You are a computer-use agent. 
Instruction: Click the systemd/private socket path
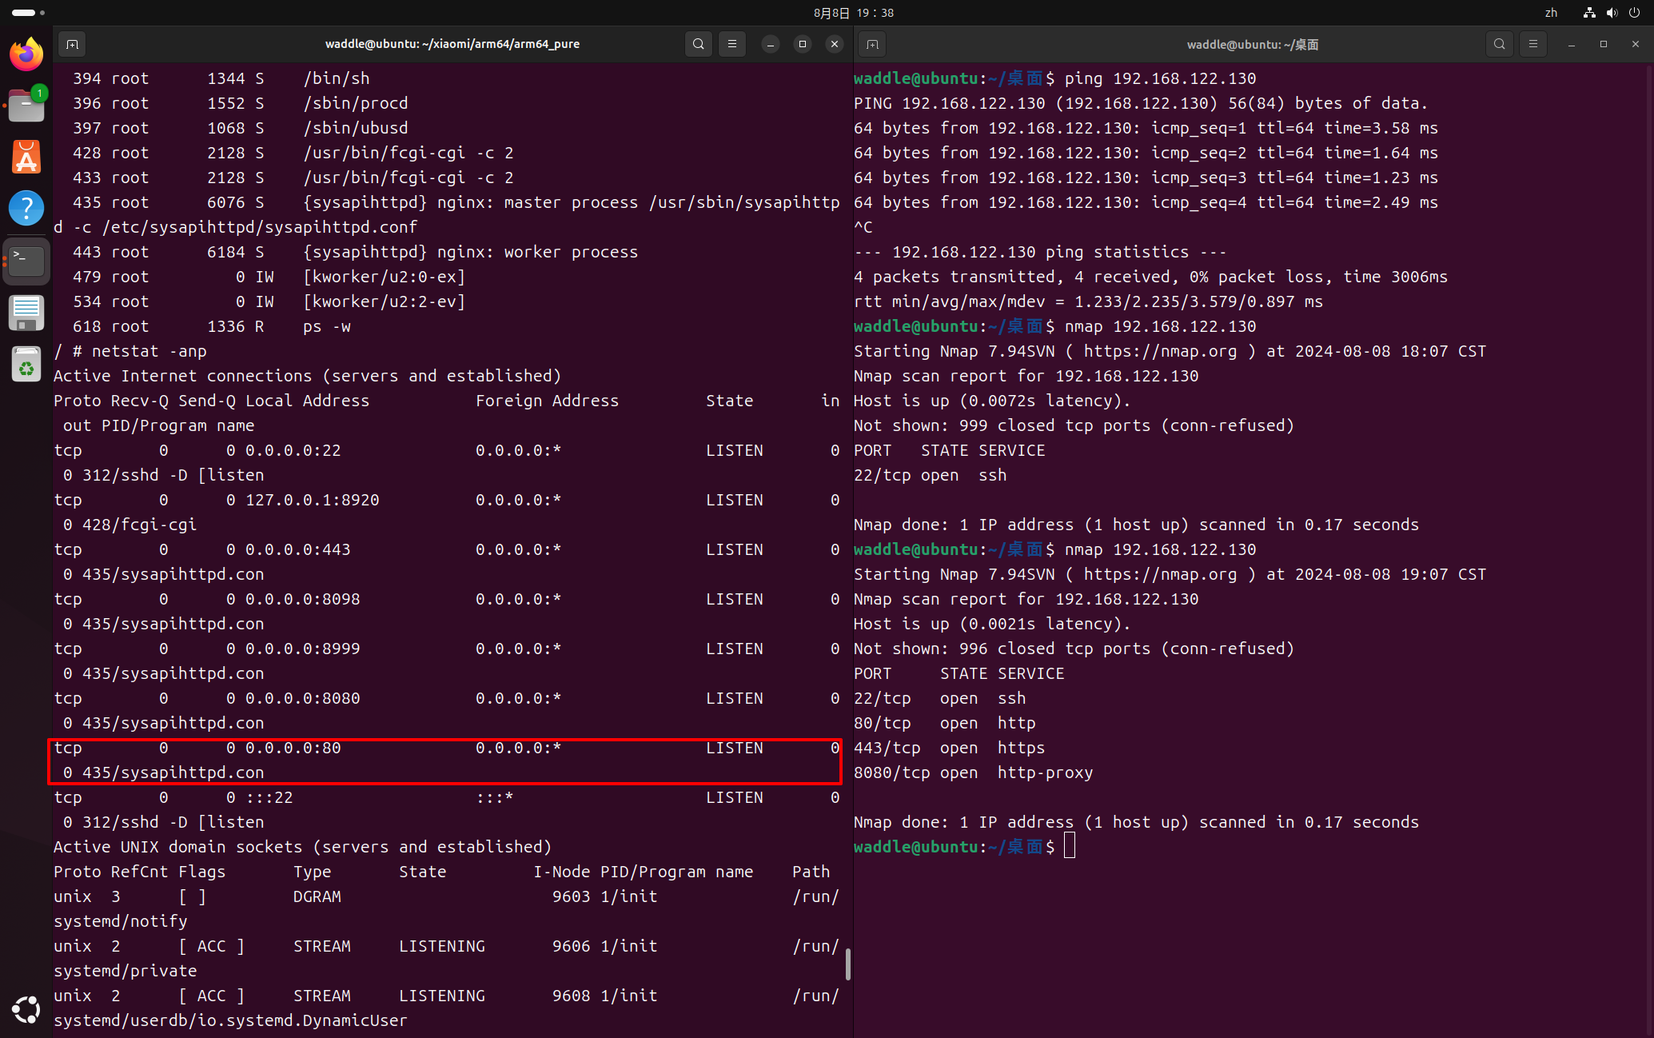tap(126, 971)
